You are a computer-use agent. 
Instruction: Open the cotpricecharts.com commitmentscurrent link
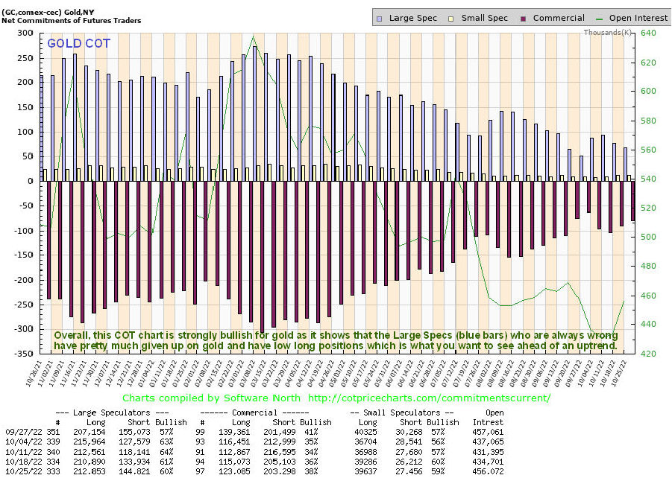click(x=428, y=398)
